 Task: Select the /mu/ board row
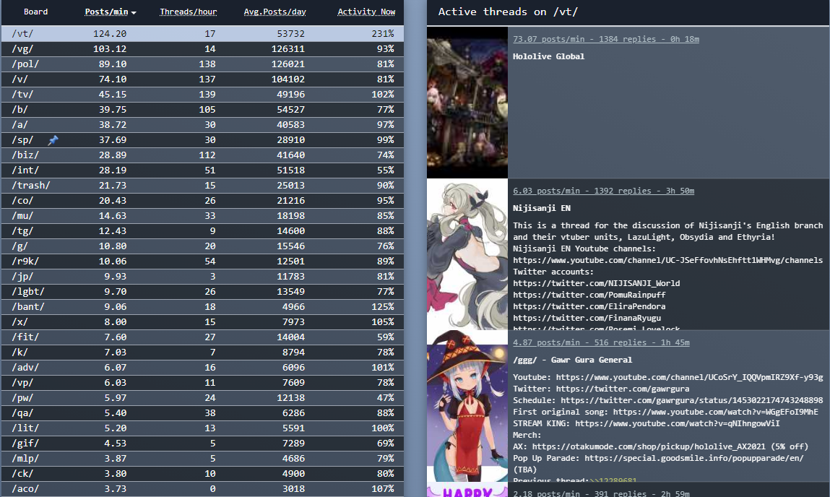202,216
